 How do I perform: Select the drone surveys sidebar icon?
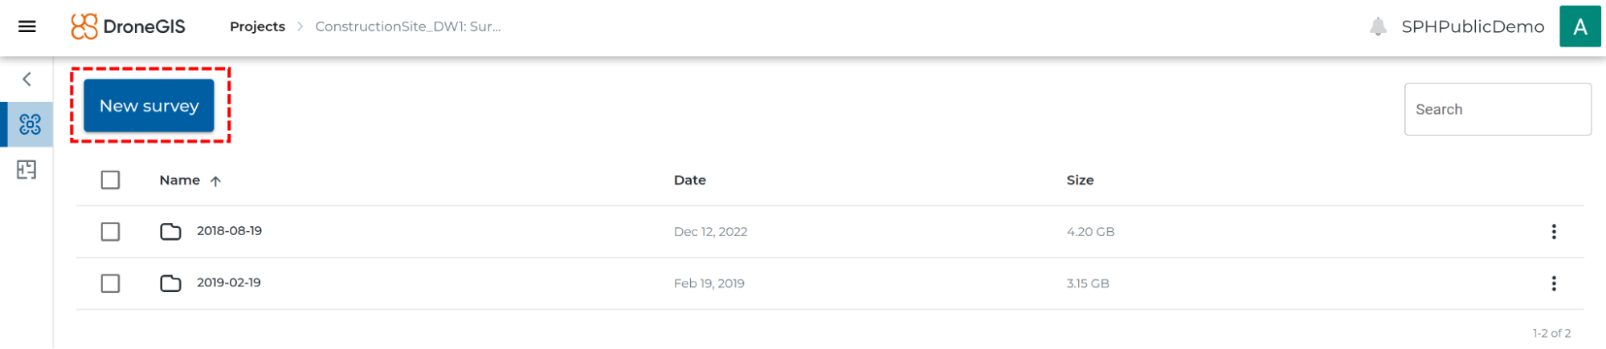click(x=30, y=124)
